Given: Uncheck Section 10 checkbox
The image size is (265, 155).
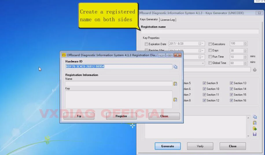Looking at the screenshot, I should pyautogui.click(x=204, y=89).
